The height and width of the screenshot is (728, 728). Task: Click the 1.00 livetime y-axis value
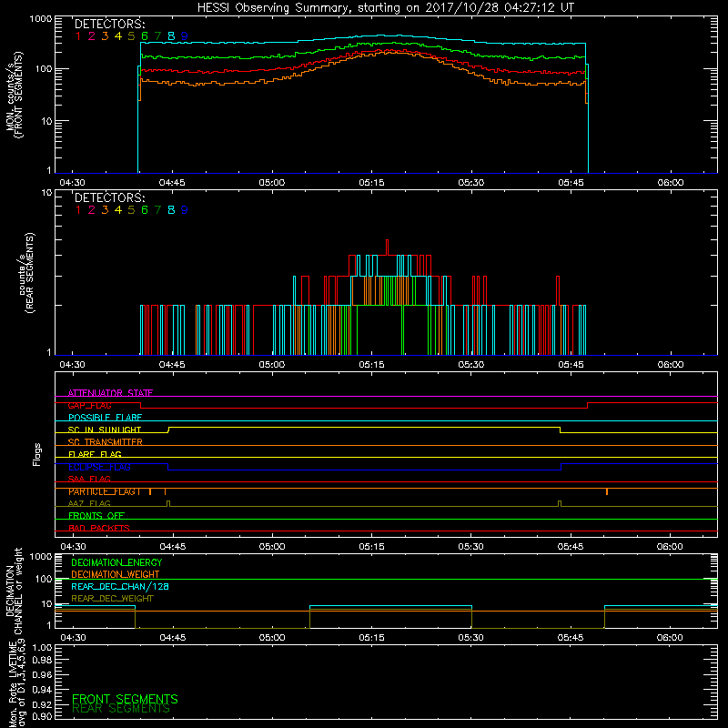click(42, 647)
